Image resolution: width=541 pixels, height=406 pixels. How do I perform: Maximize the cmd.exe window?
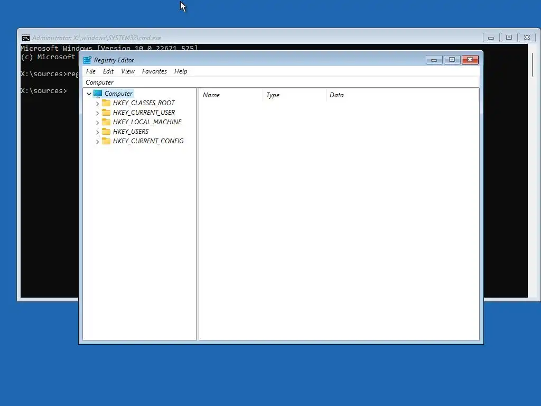509,38
